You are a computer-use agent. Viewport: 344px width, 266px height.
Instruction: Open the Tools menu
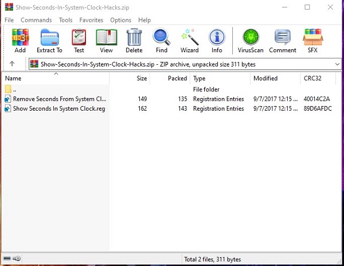tap(65, 20)
